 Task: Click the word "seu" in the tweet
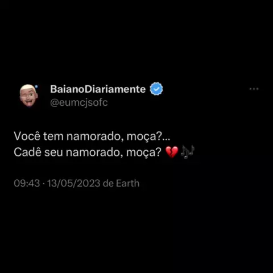pyautogui.click(x=53, y=152)
